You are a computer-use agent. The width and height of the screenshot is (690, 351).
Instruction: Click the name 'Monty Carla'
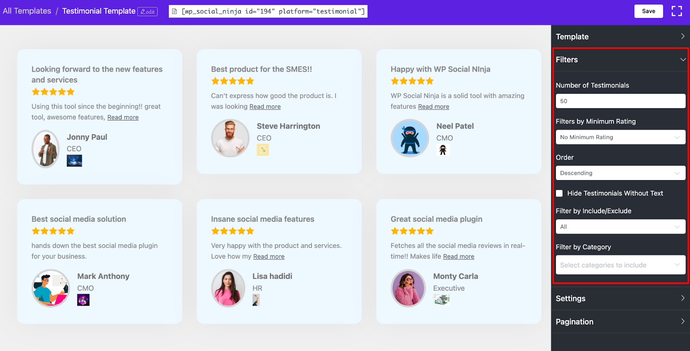point(456,276)
